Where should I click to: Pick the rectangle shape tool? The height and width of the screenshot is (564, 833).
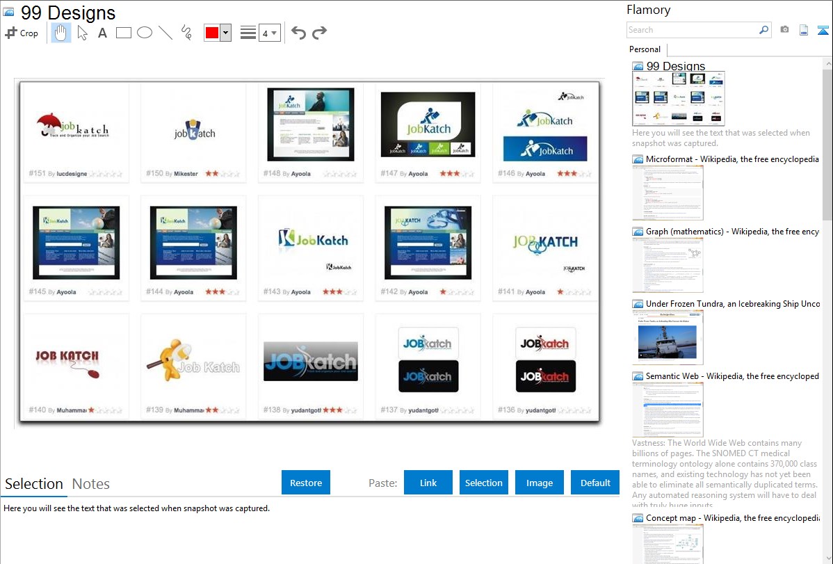(x=123, y=33)
